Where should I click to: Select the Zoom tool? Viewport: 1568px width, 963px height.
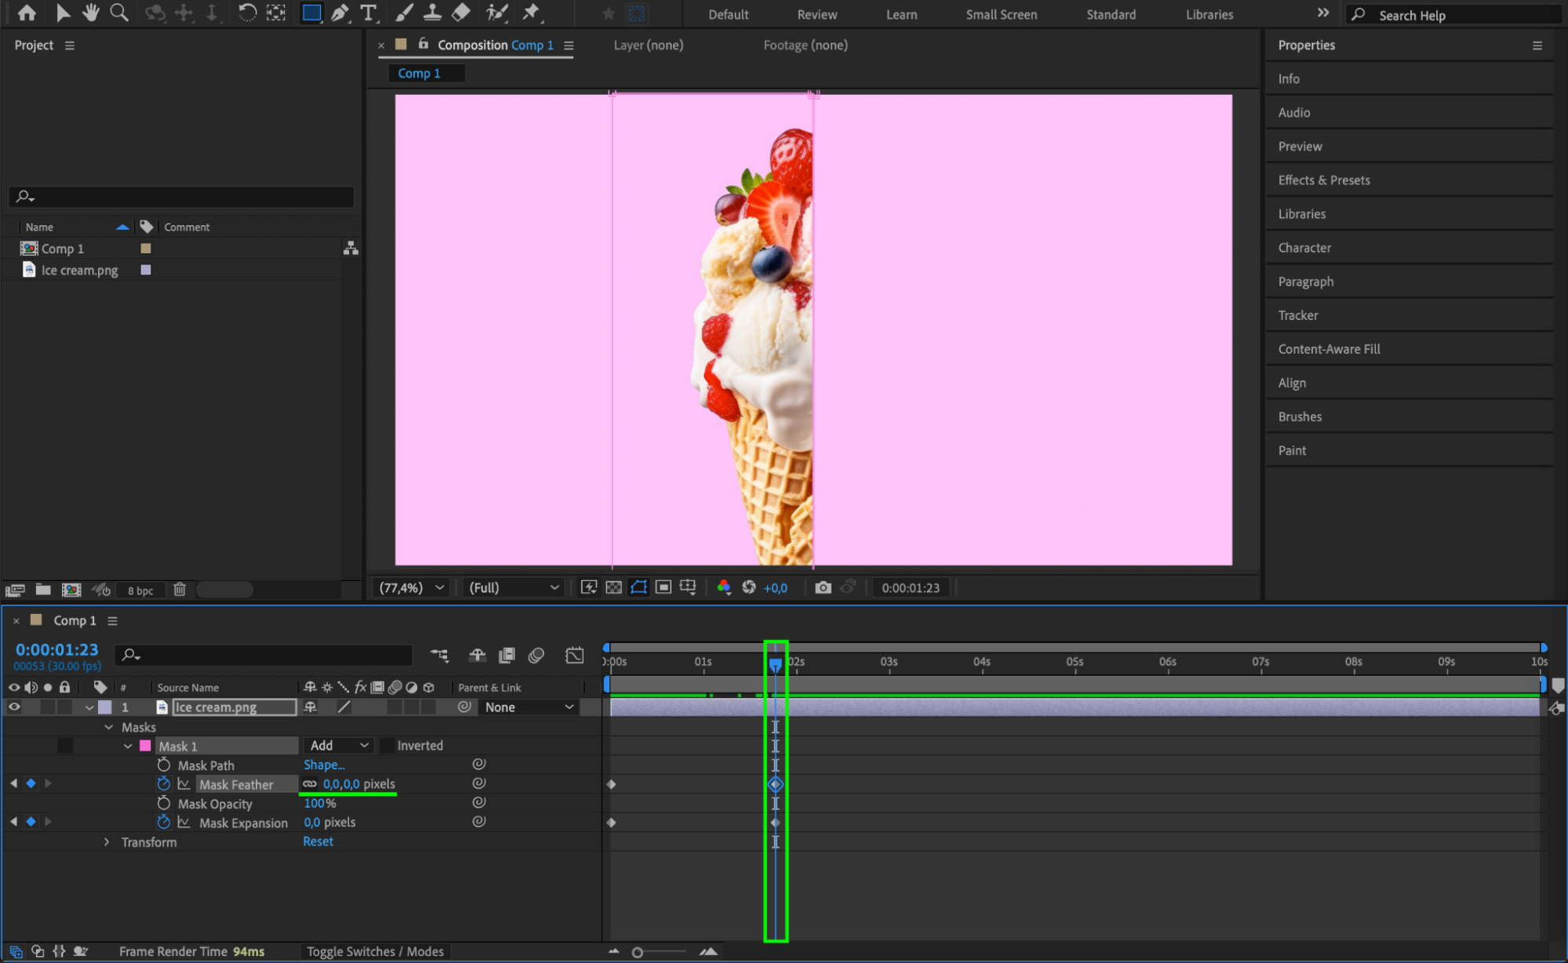point(119,13)
